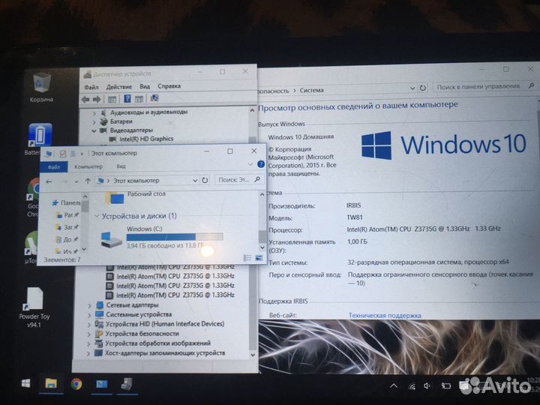The image size is (540, 405).
Task: Click the Quick Access properties checkmark icon
Action: pos(63,154)
